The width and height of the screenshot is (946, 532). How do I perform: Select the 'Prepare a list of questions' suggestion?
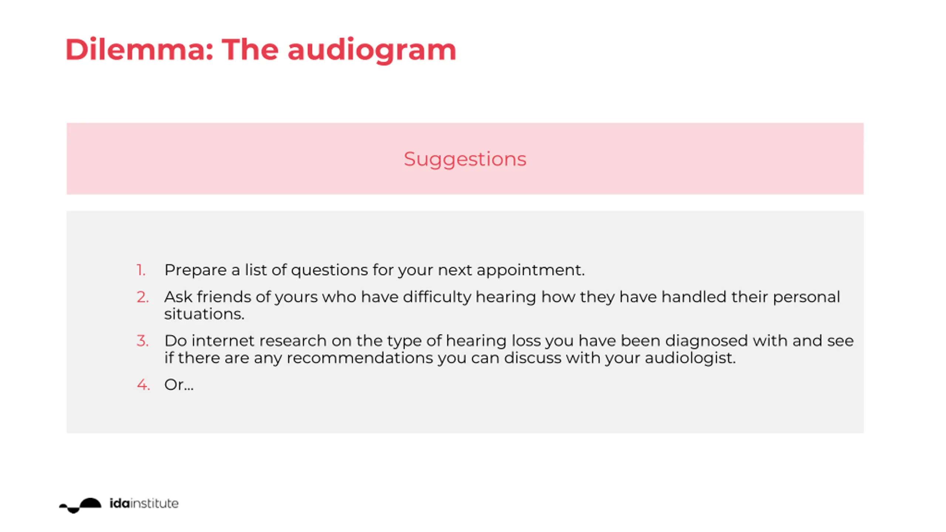coord(374,270)
